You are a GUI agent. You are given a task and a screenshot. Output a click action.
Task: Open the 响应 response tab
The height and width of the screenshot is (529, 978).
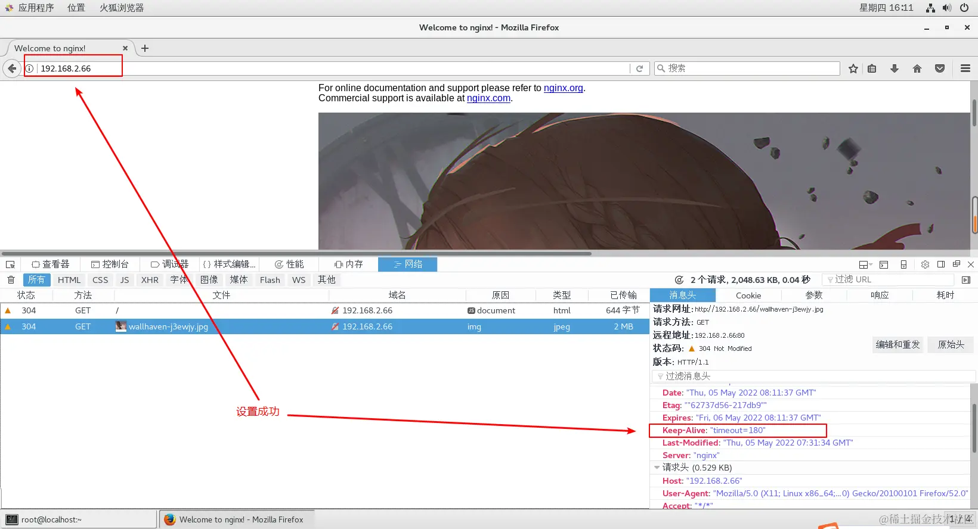880,295
